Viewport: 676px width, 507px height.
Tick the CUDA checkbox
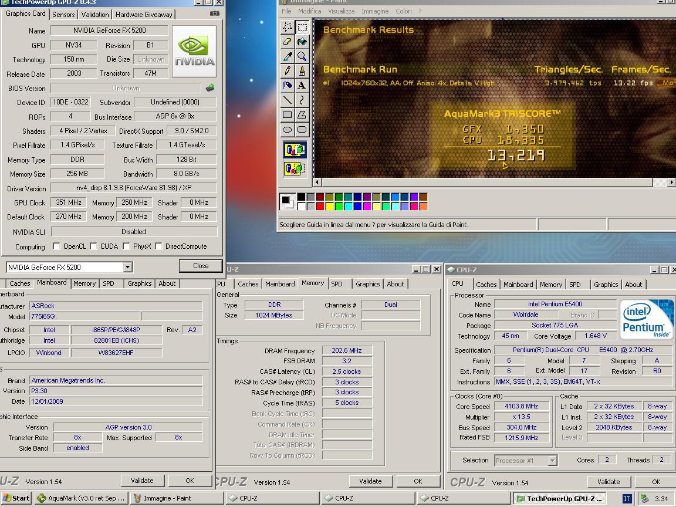[93, 246]
